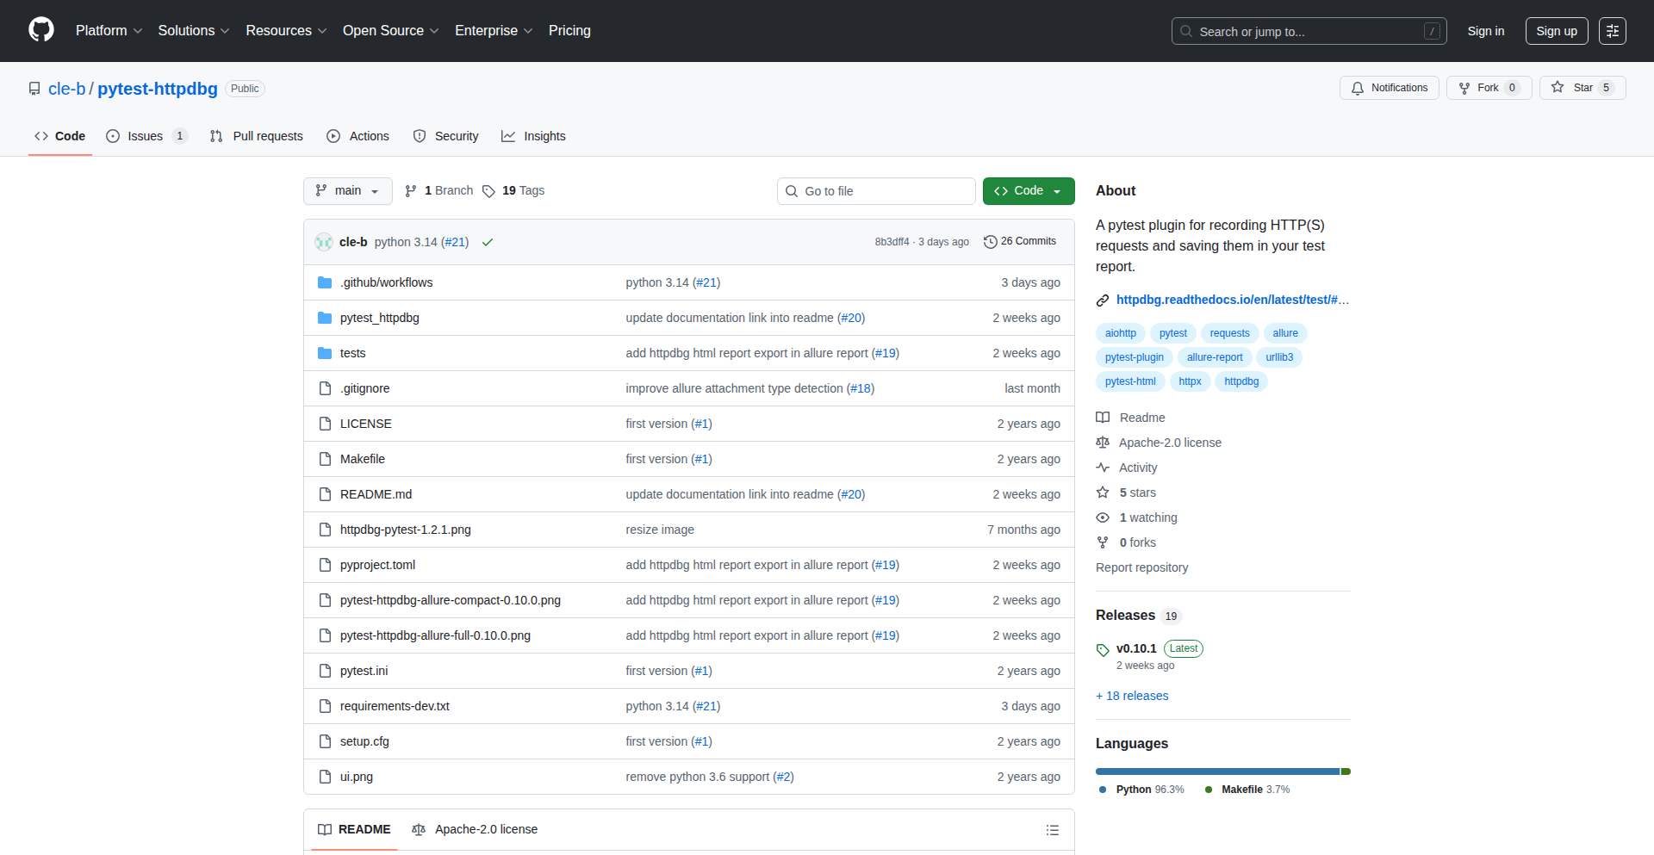
Task: Expand the main branch dropdown
Action: (347, 191)
